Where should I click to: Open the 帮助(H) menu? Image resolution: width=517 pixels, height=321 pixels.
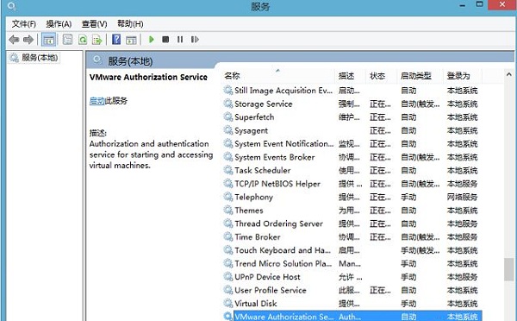(130, 24)
